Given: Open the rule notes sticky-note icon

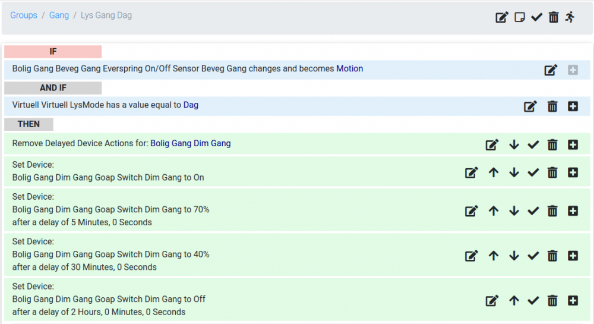Looking at the screenshot, I should (519, 17).
